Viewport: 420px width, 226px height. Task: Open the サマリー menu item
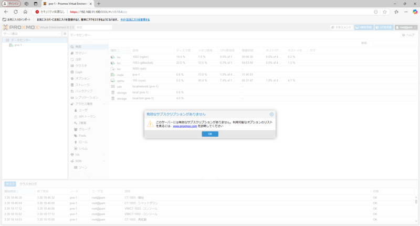tap(88, 53)
